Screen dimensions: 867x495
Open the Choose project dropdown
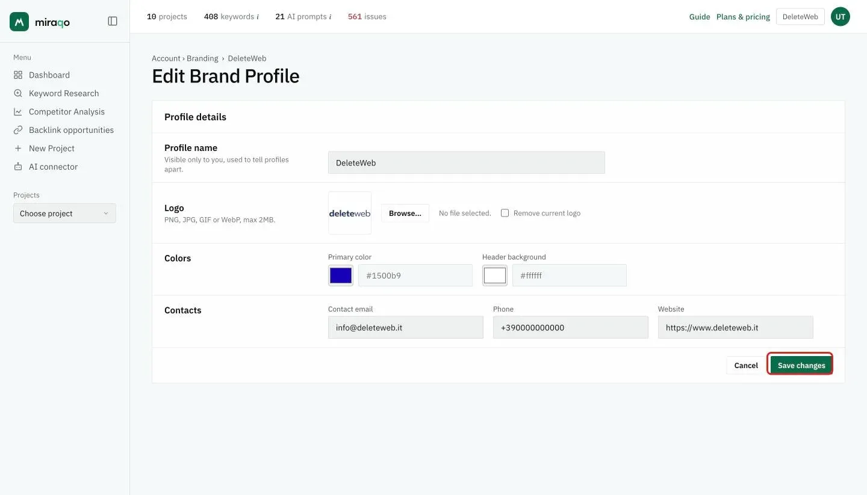pos(64,214)
